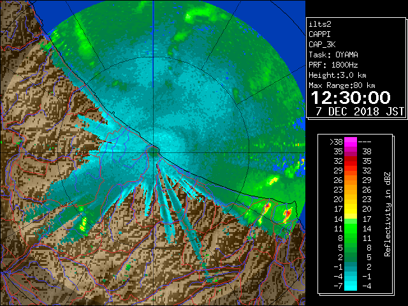Click the '>38' legend label
Screen dimensions: 408x306
point(336,142)
